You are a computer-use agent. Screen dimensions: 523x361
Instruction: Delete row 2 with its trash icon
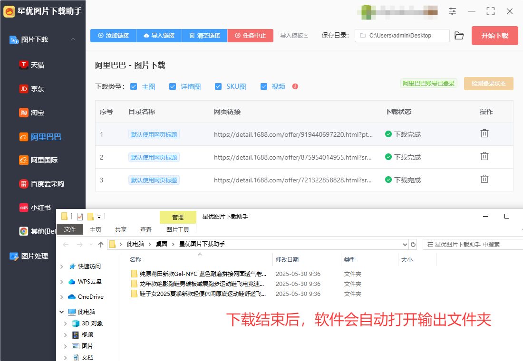(x=484, y=156)
